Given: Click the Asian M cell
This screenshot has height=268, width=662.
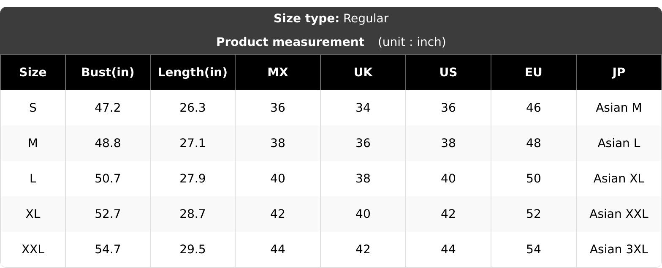Looking at the screenshot, I should (619, 108).
